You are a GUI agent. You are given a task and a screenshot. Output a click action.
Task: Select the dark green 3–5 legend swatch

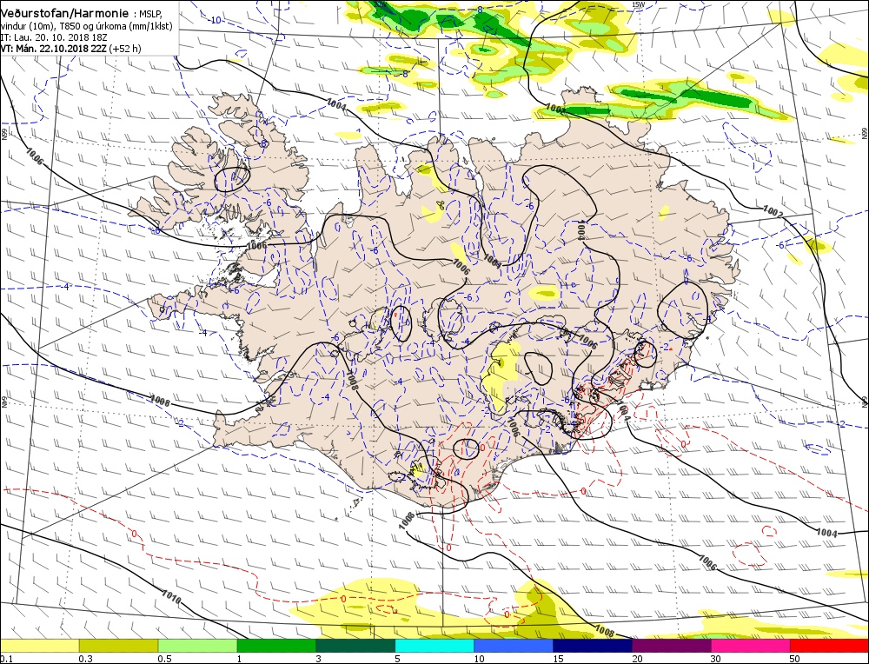click(x=355, y=646)
